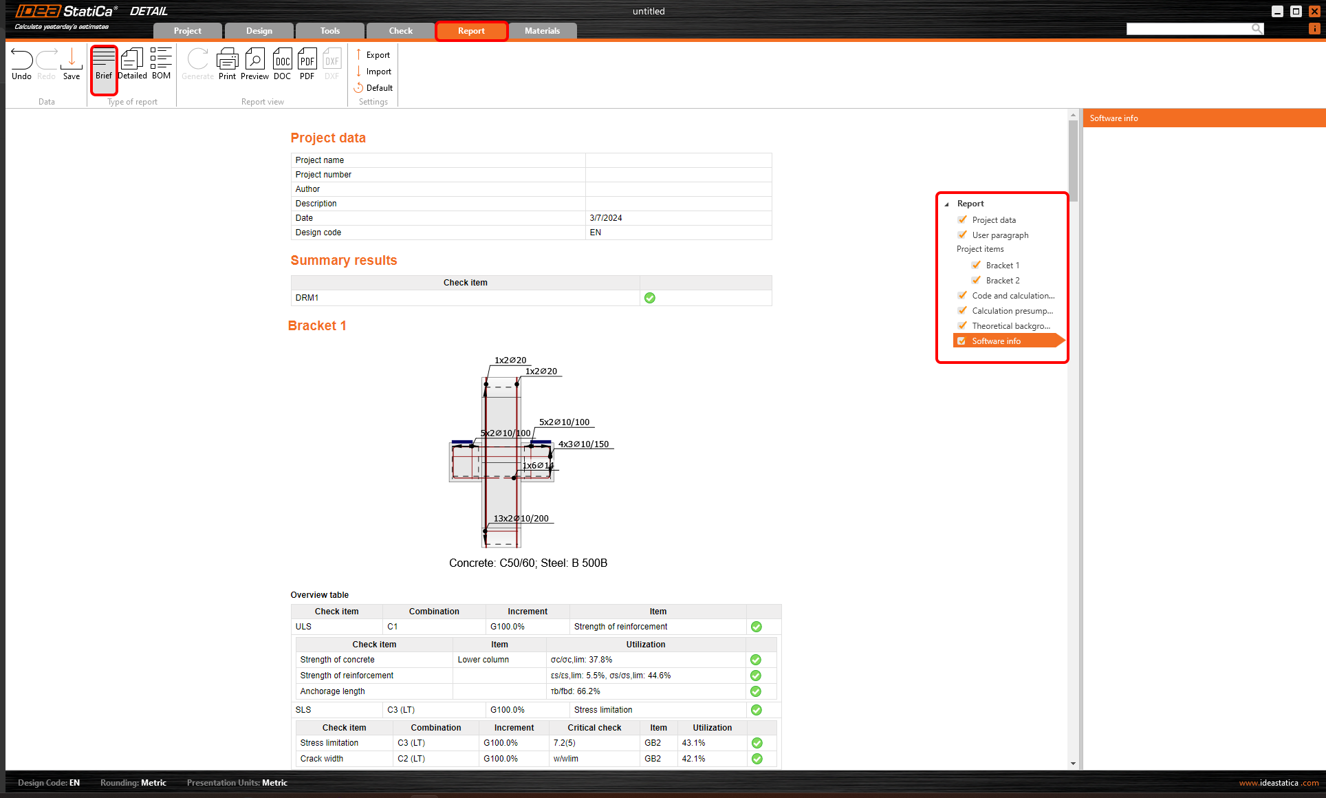
Task: Toggle the Bracket 2 checkbox
Action: click(976, 281)
